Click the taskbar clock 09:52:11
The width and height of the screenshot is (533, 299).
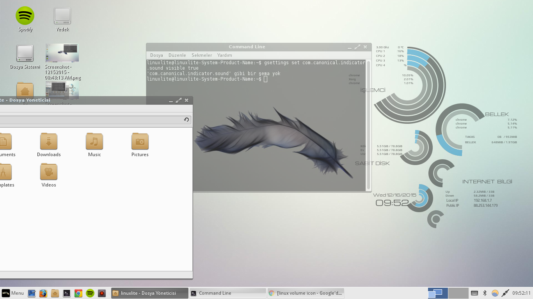522,293
